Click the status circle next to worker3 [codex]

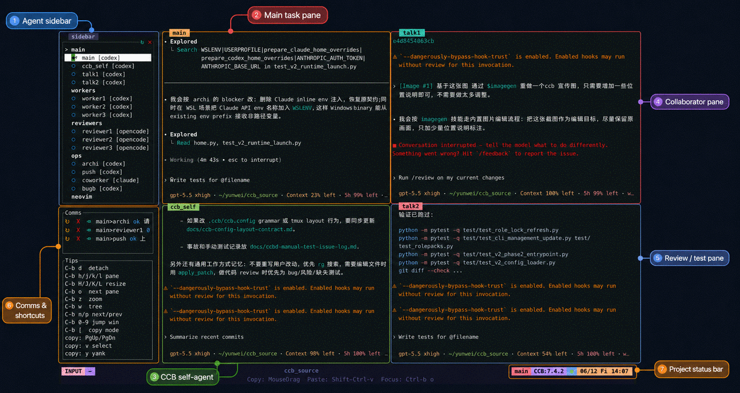tap(73, 115)
